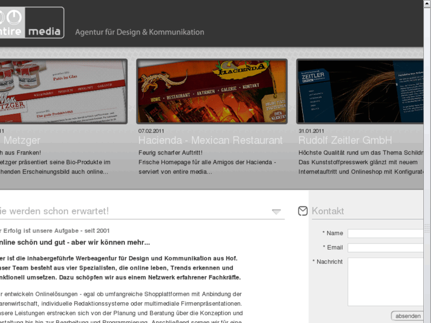Click 'werden schon erwartet!' section heading
Screen dimensions: 431x323
tap(59, 211)
